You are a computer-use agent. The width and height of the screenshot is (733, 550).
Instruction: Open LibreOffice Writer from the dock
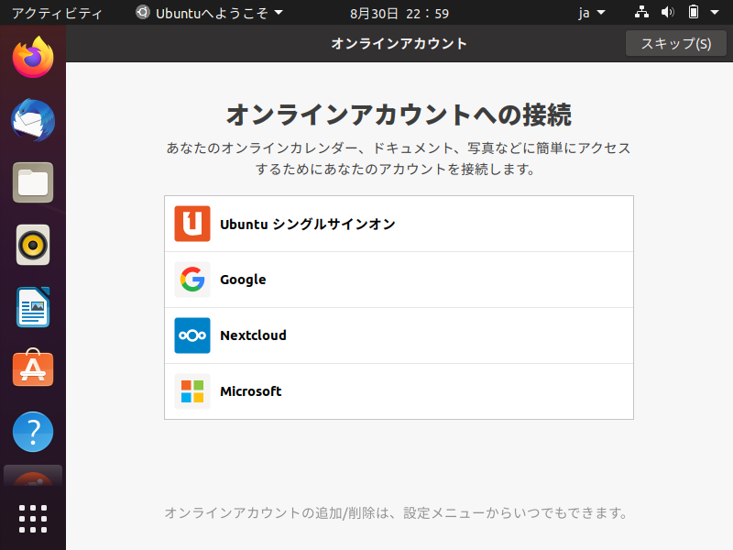point(33,307)
